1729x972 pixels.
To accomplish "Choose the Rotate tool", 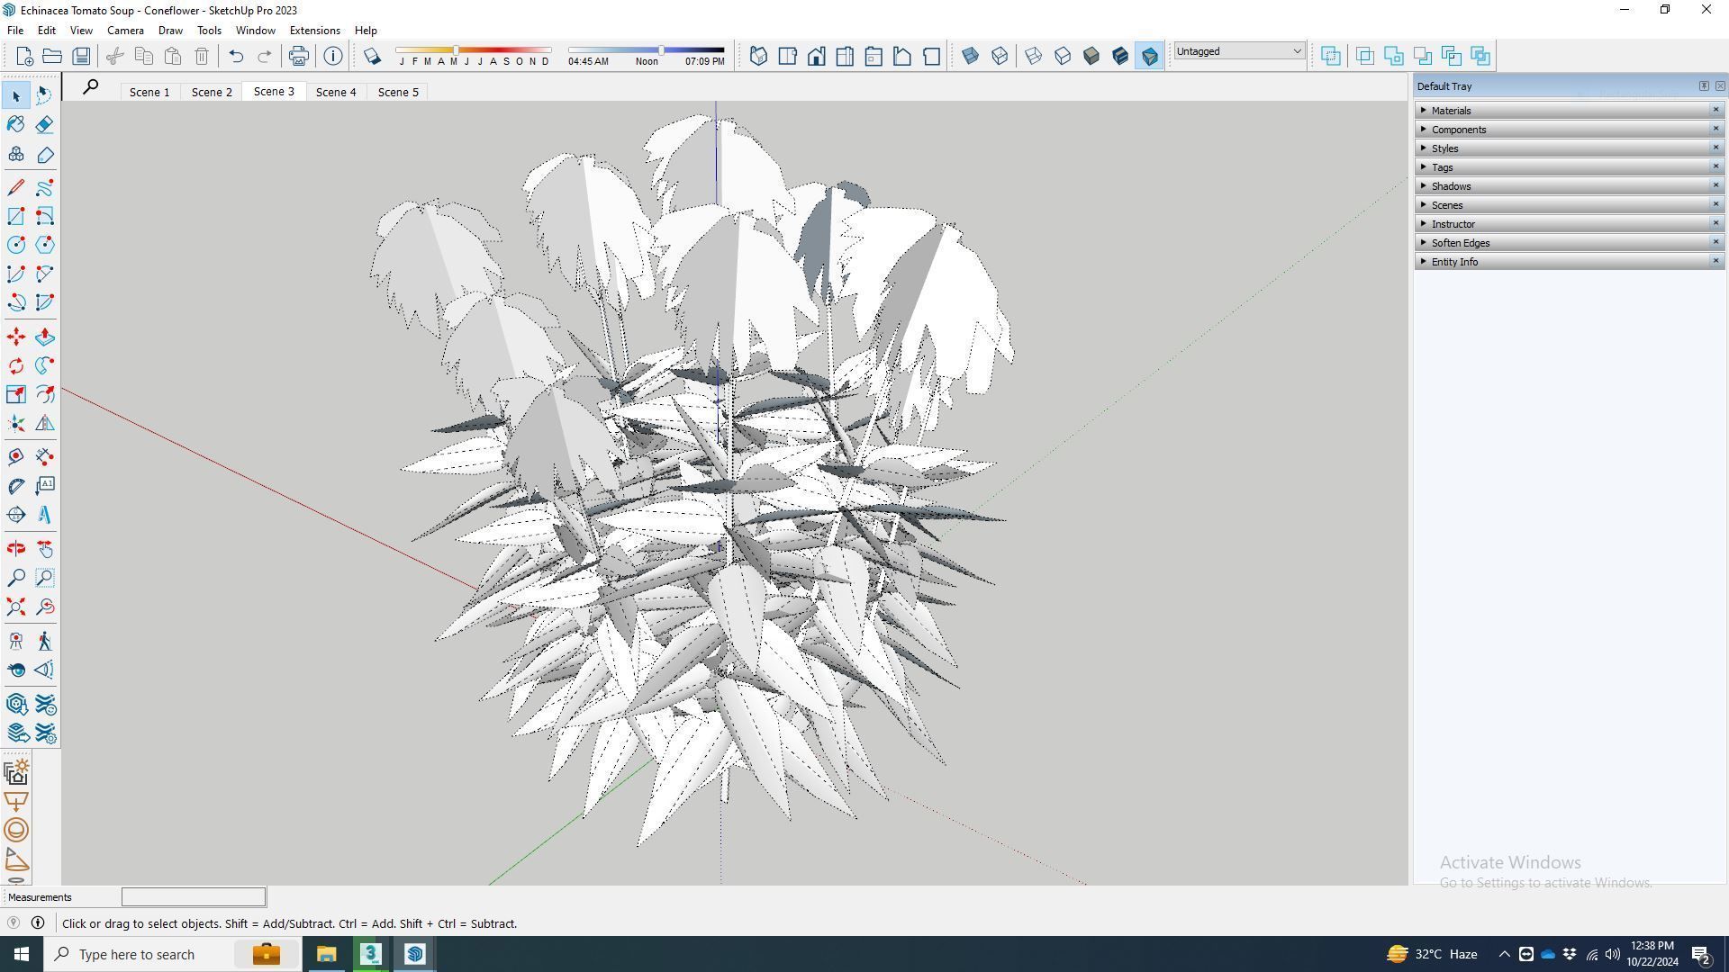I will coord(16,365).
